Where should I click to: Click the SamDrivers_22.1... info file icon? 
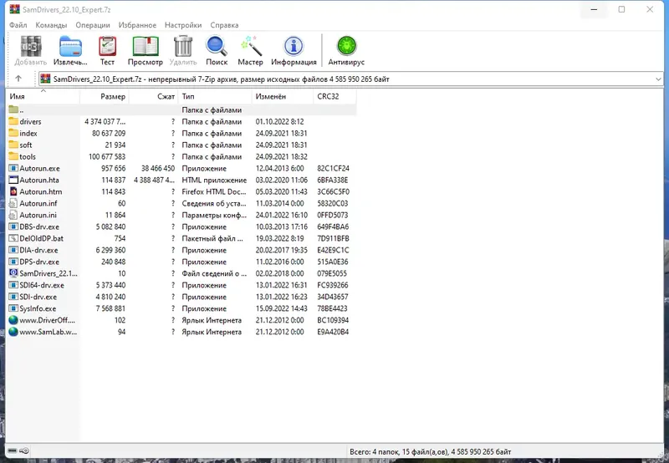pyautogui.click(x=13, y=273)
